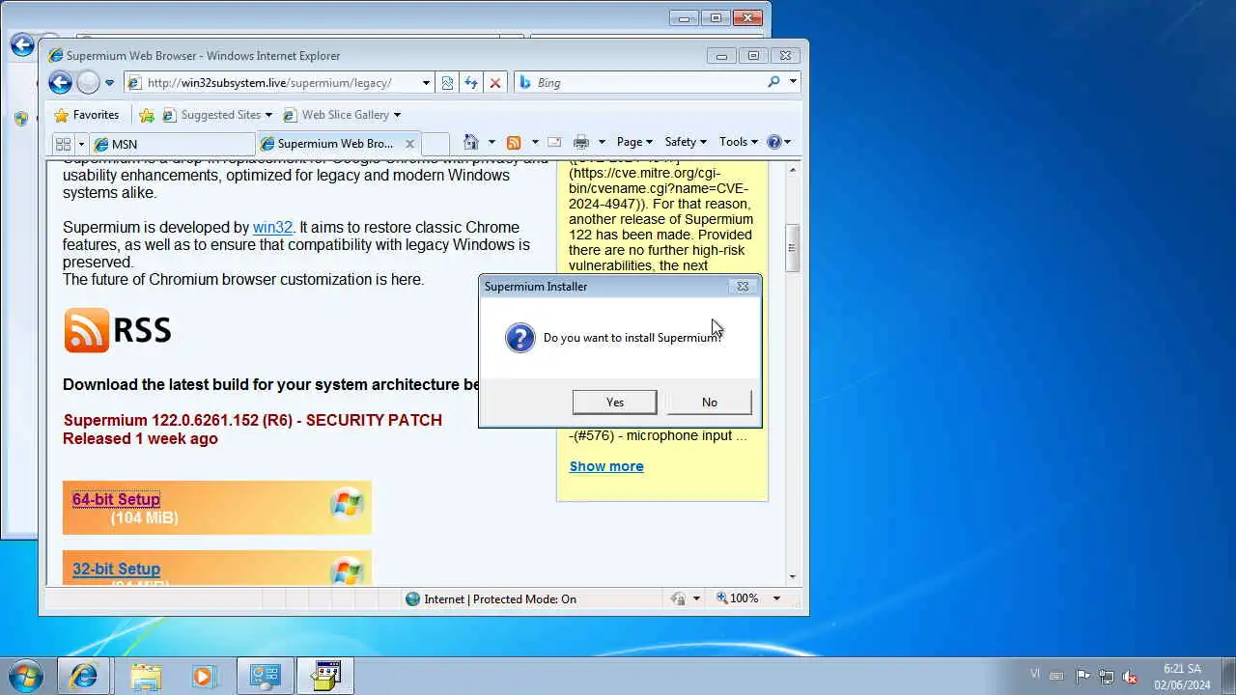Click the network tray icon
The height and width of the screenshot is (695, 1236).
1107,677
